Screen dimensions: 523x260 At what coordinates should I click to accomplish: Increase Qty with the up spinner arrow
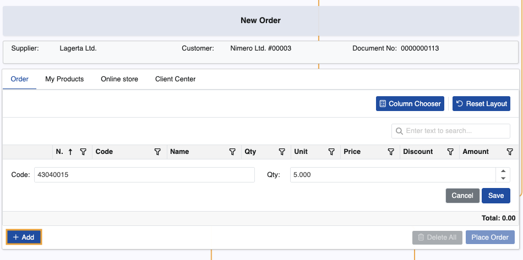tap(503, 171)
